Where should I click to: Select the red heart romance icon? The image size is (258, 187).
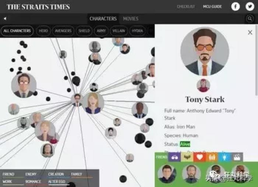click(x=199, y=157)
